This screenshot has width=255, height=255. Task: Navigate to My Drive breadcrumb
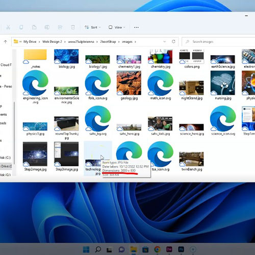click(x=30, y=42)
